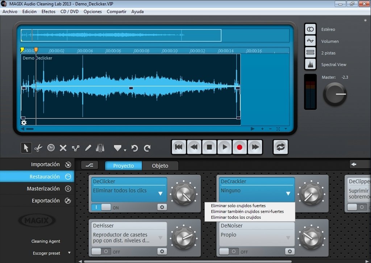Click the zoom-to-fit icon under waveform
This screenshot has width=371, height=263.
278,129
